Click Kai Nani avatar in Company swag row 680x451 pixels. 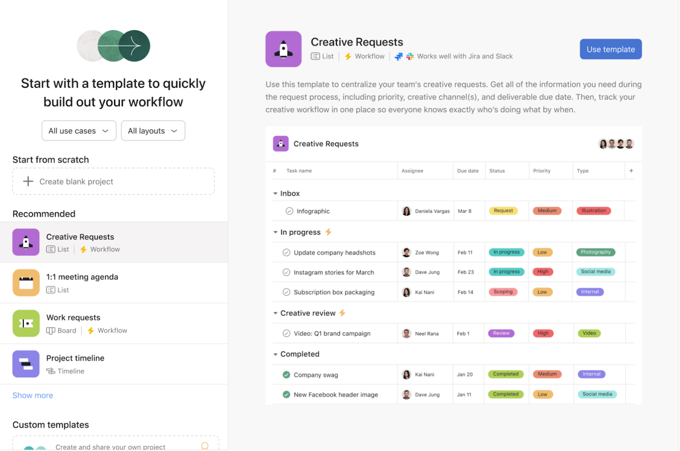(x=407, y=375)
